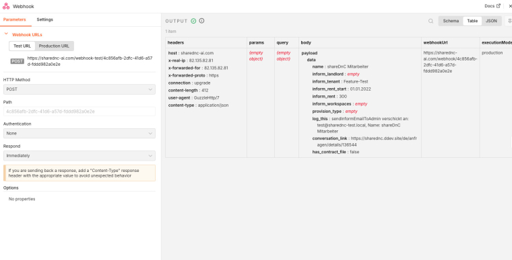Click the body column header
The width and height of the screenshot is (512, 260).
(x=360, y=43)
